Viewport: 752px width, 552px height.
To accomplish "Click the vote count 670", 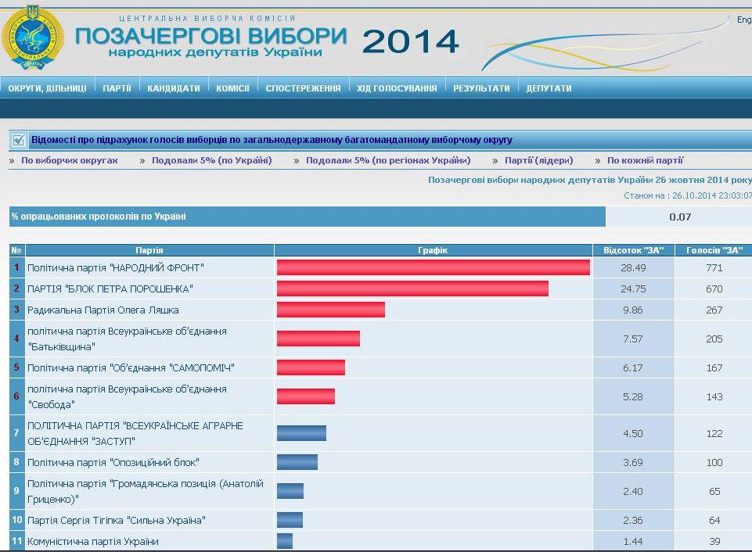I will [714, 289].
